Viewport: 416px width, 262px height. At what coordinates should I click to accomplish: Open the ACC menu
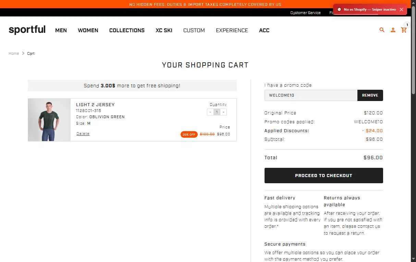click(264, 30)
